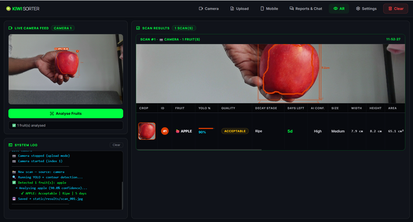Image resolution: width=413 pixels, height=222 pixels.
Task: Click the 'Saved → static/results/scan_001.jpg' log line
Action: (x=47, y=199)
